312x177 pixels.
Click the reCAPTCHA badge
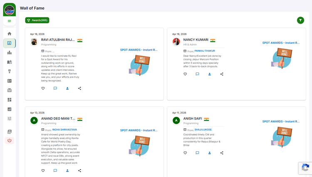pos(305,168)
